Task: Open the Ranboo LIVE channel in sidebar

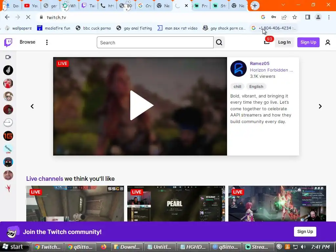Action: [8, 149]
